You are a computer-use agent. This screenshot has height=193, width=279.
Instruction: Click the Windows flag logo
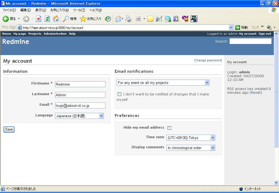pyautogui.click(x=274, y=10)
